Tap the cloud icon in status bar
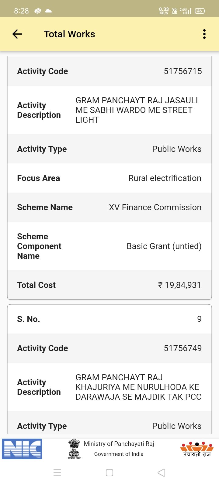 [48, 11]
